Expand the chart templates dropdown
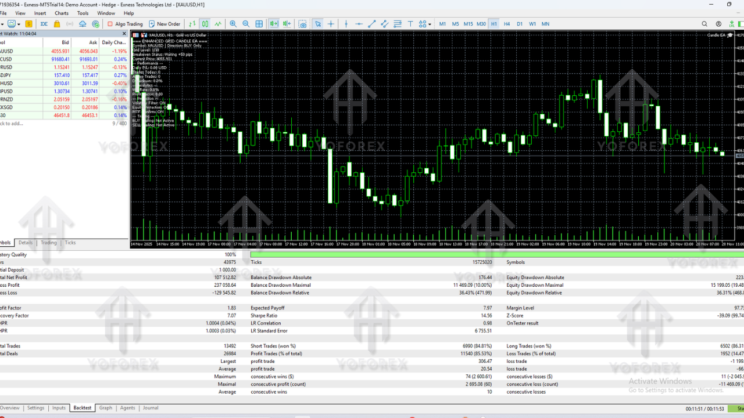 click(19, 24)
